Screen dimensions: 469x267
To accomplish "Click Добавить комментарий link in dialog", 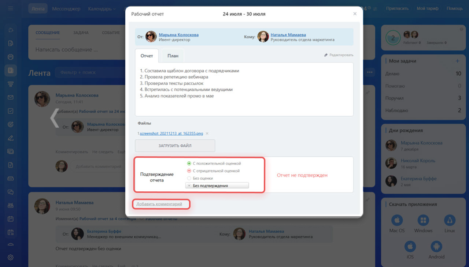I will (x=159, y=204).
